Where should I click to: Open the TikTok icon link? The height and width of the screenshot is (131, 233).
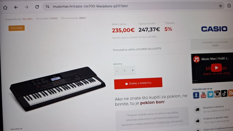point(224,93)
